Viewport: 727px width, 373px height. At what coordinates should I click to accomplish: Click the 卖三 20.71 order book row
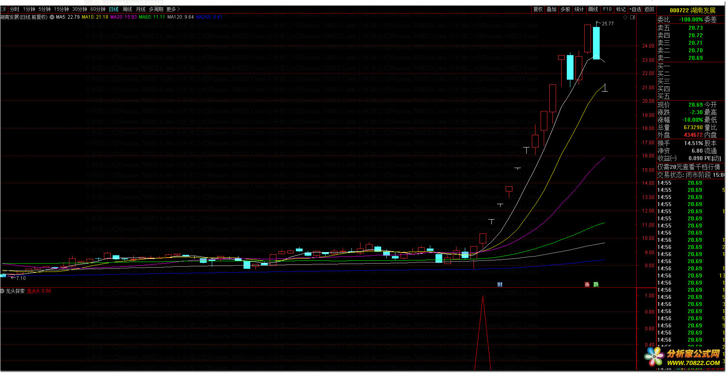[x=691, y=43]
